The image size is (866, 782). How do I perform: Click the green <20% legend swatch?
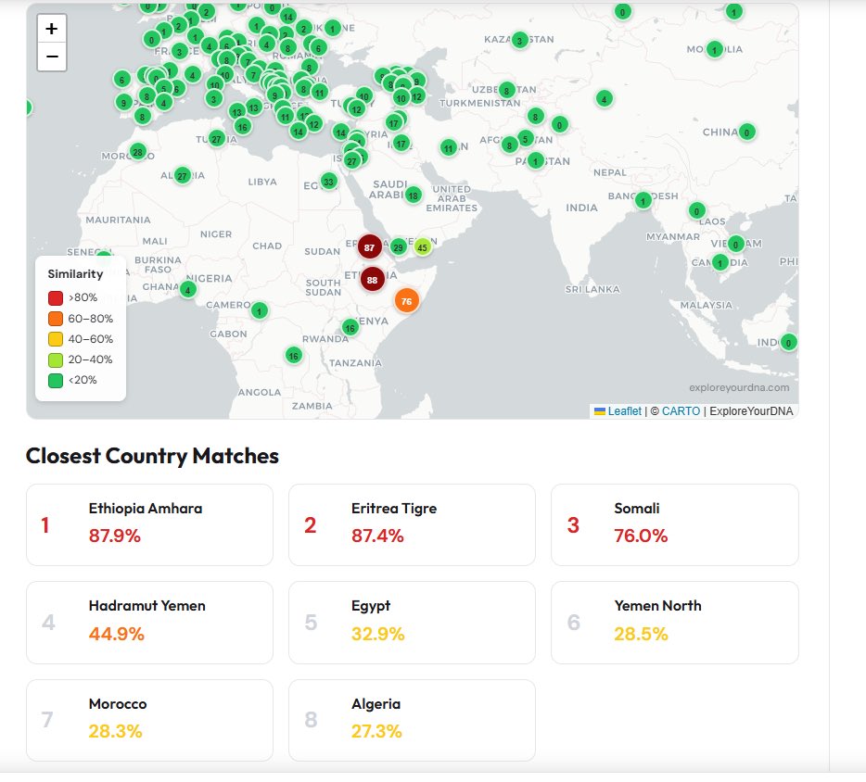tap(56, 380)
